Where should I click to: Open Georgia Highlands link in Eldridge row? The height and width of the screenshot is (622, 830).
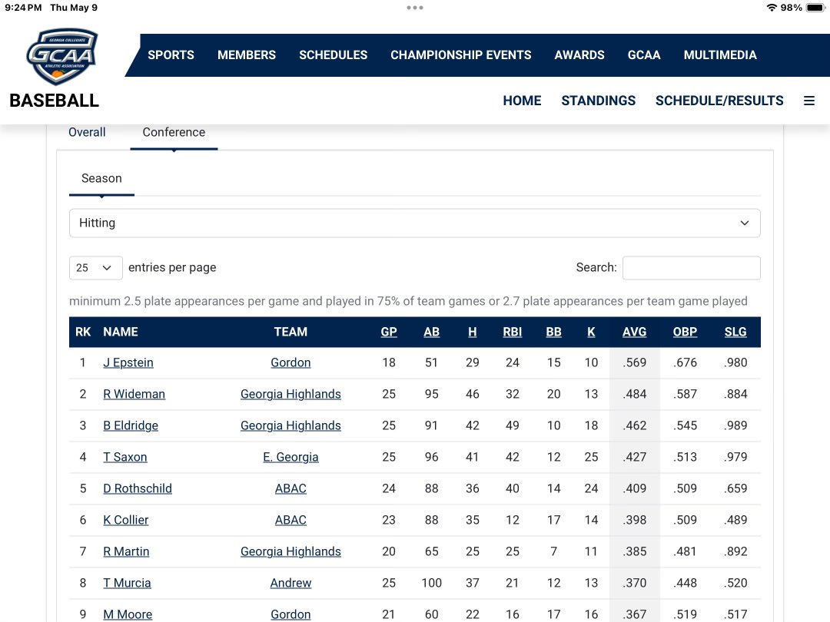tap(290, 425)
